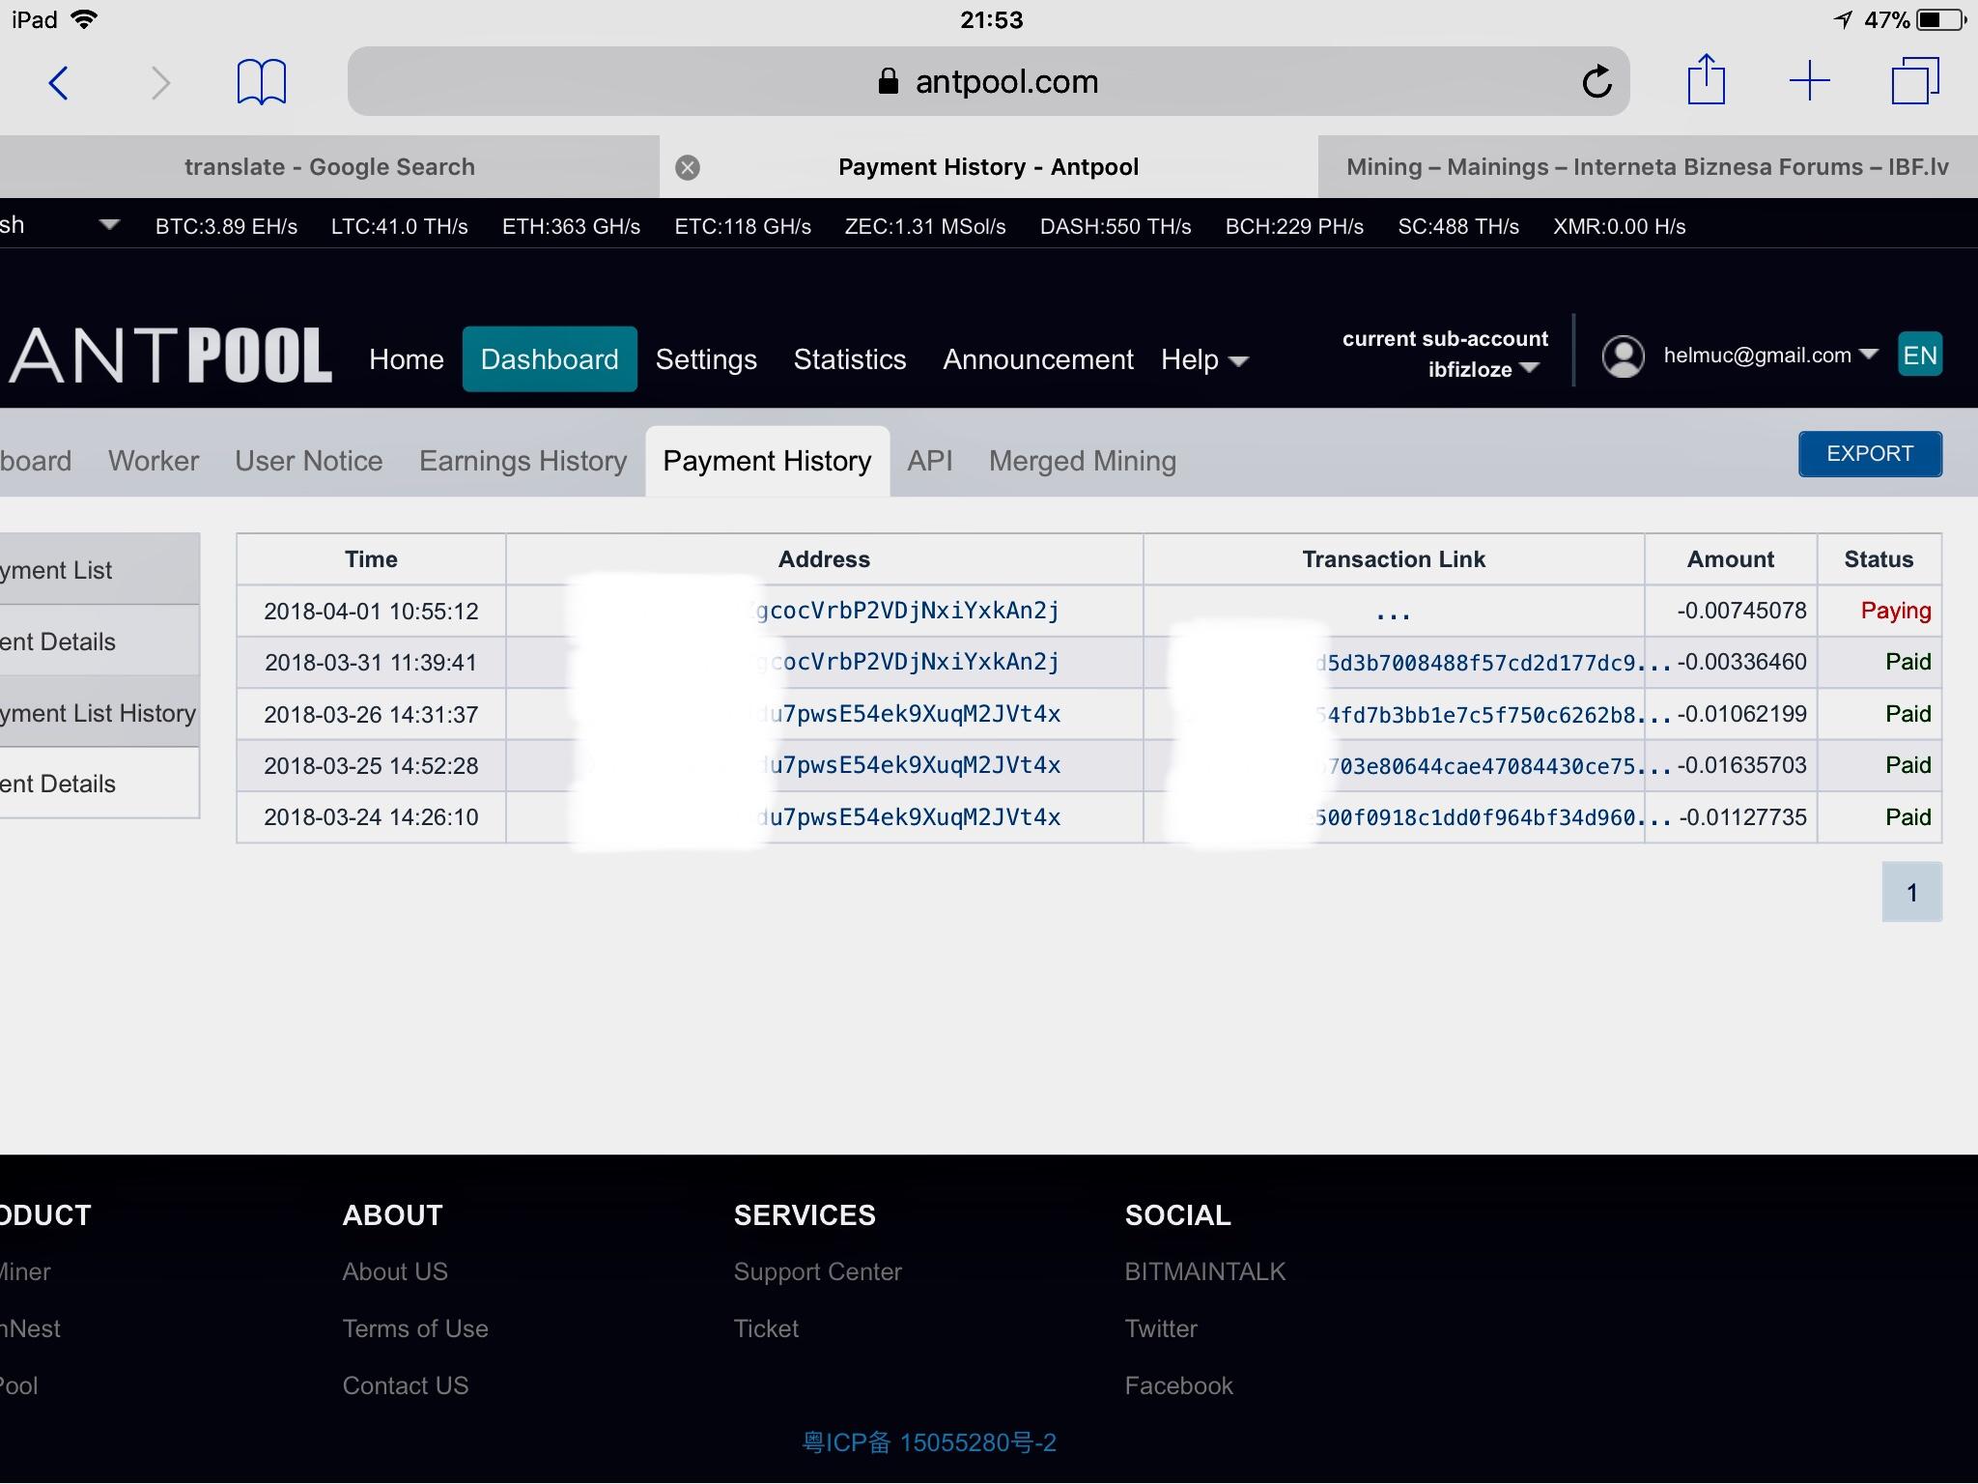Switch to translate Google Search tab
Image resolution: width=1978 pixels, height=1484 pixels.
329,167
